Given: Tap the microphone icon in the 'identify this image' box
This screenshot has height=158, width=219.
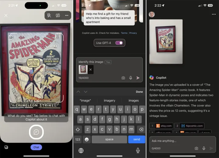Looking at the screenshot, I should pyautogui.click(x=130, y=78).
